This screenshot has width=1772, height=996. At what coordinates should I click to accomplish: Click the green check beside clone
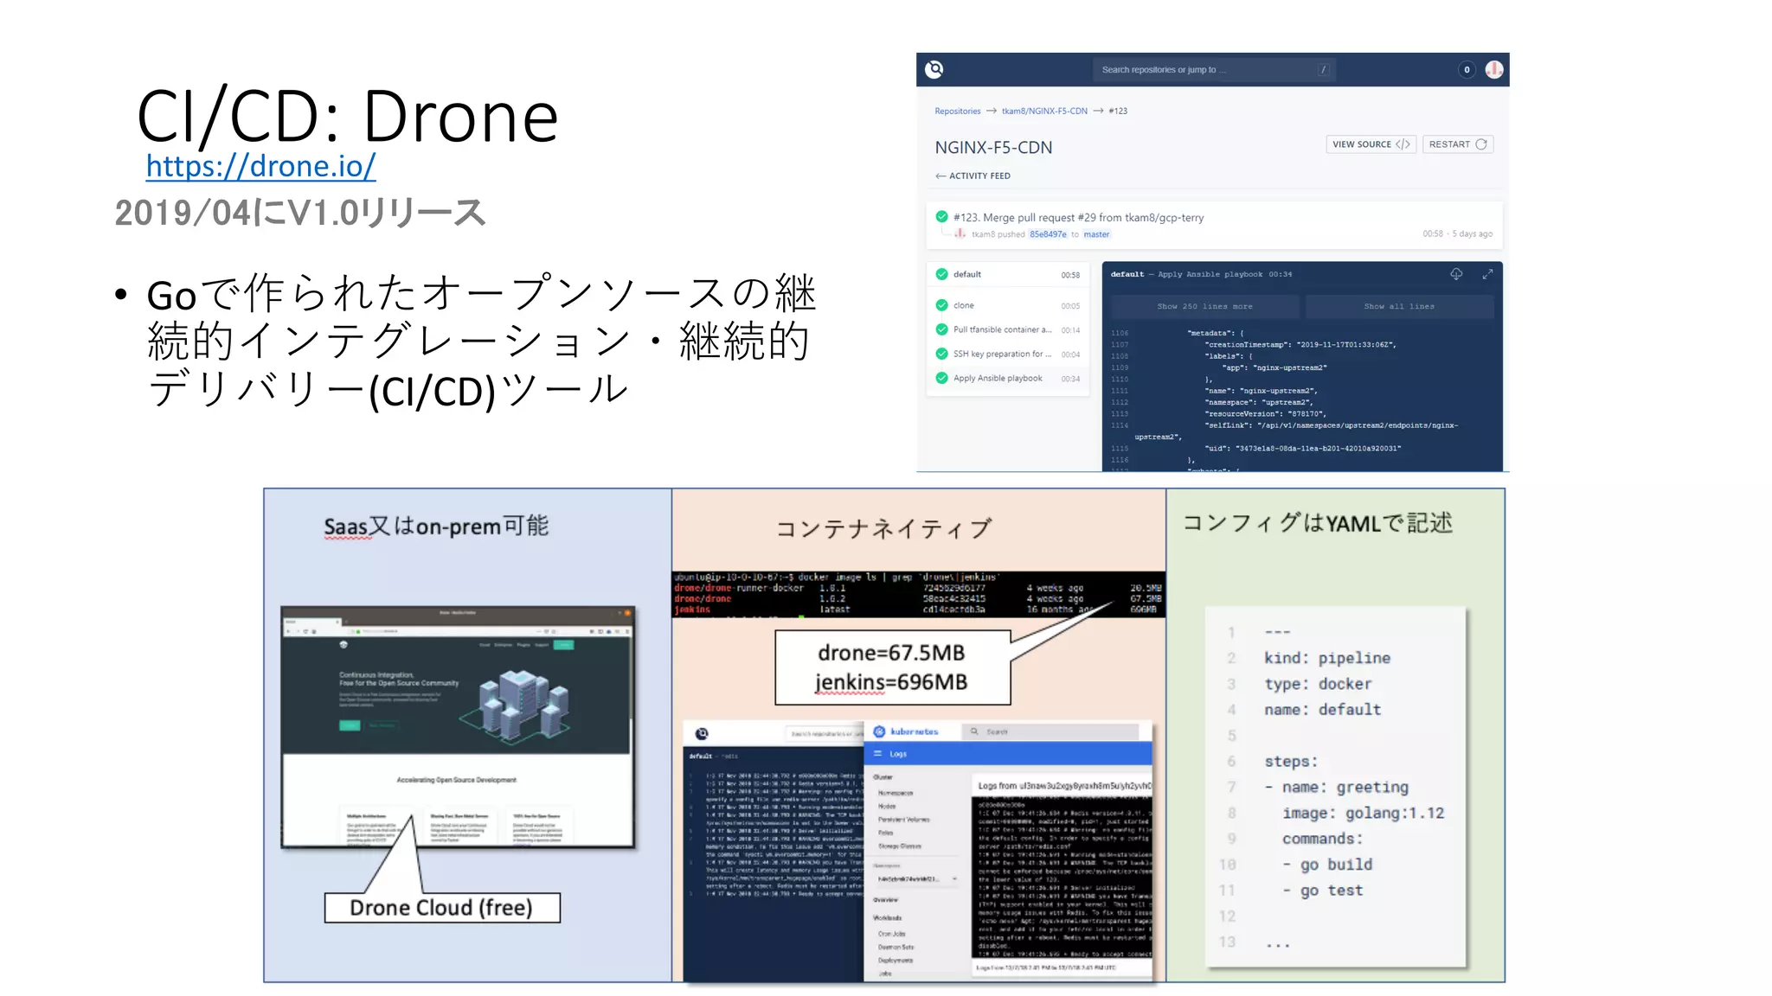941,305
